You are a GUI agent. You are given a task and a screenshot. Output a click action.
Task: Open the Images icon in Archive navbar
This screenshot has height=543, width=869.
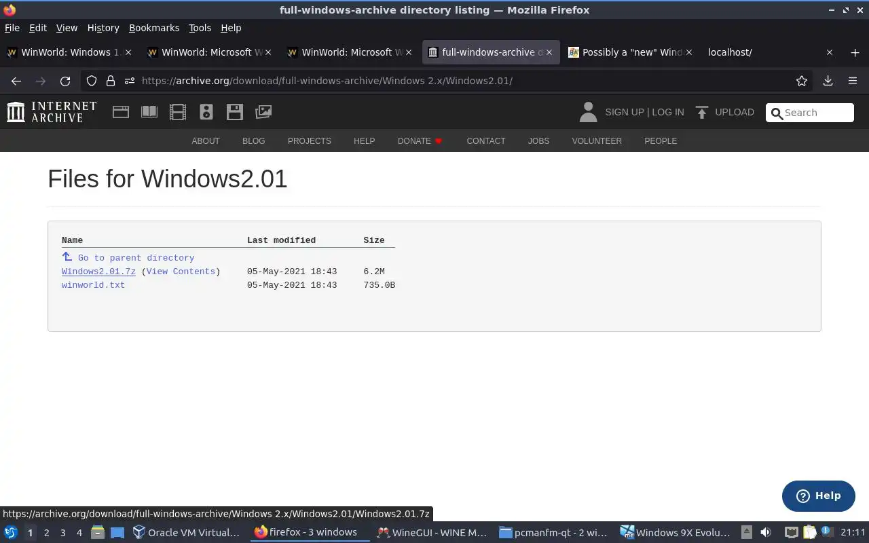coord(263,112)
